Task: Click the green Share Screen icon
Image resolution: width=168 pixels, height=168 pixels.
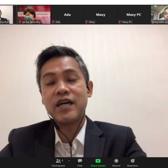Action: coord(98,161)
